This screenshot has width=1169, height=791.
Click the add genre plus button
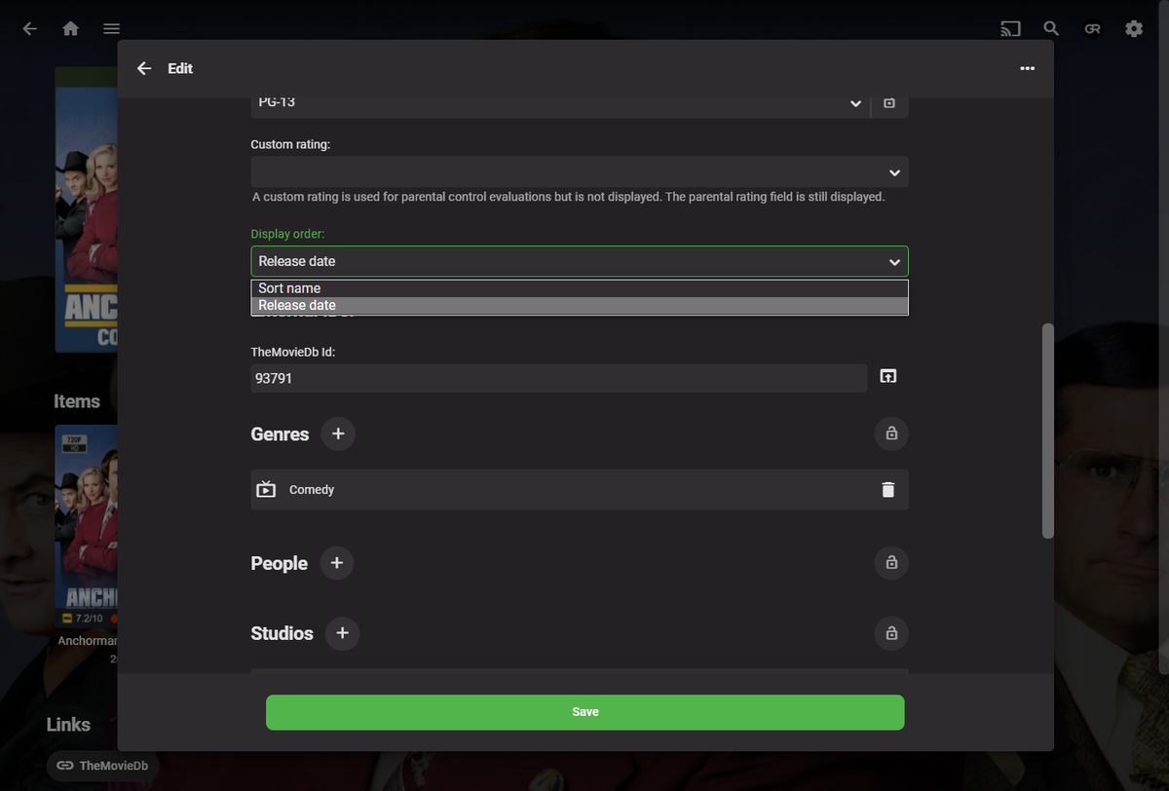338,433
